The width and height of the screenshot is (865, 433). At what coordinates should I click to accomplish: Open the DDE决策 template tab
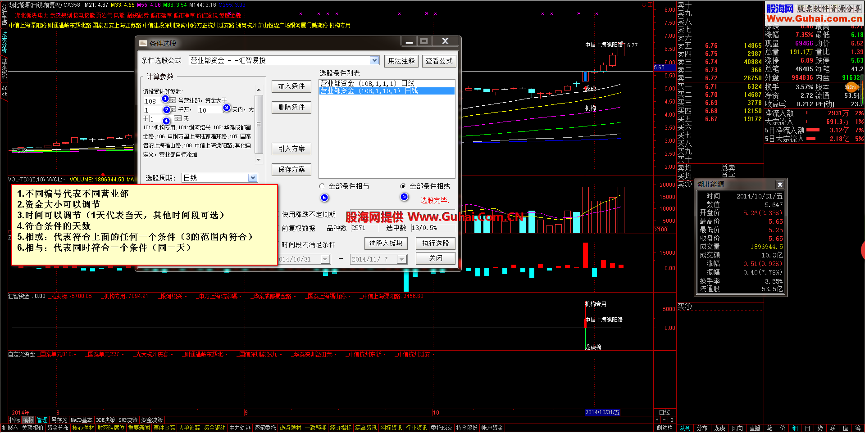[105, 420]
